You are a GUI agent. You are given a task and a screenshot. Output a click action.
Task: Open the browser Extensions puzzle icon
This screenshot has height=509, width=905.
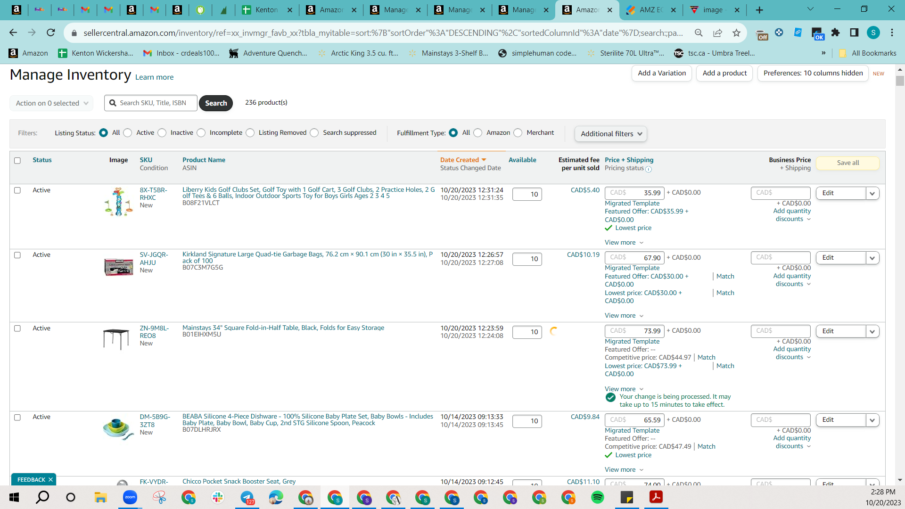click(x=835, y=33)
